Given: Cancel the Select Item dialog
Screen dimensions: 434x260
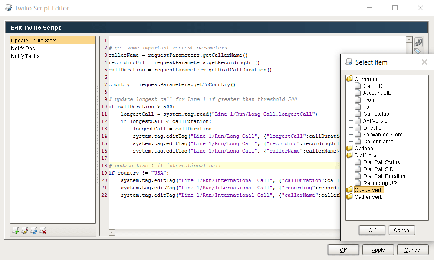Looking at the screenshot, I should click(x=402, y=230).
